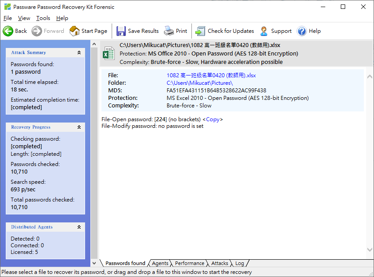Click 'File-Modify password: no password is set'
Viewport: 374px width, 277px height.
point(152,126)
